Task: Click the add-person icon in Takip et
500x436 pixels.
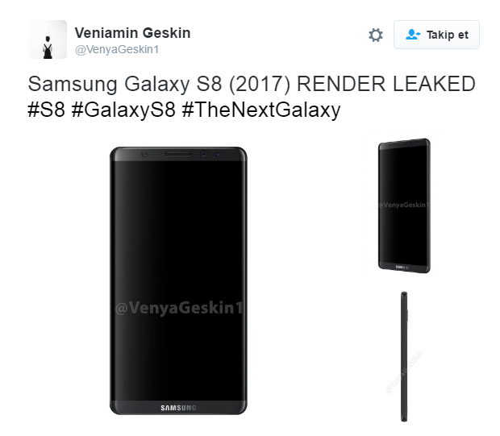Action: (413, 35)
